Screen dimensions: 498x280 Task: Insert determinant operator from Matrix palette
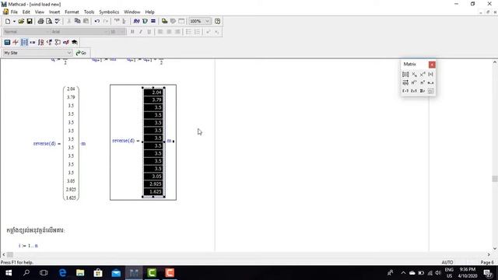[x=430, y=75]
